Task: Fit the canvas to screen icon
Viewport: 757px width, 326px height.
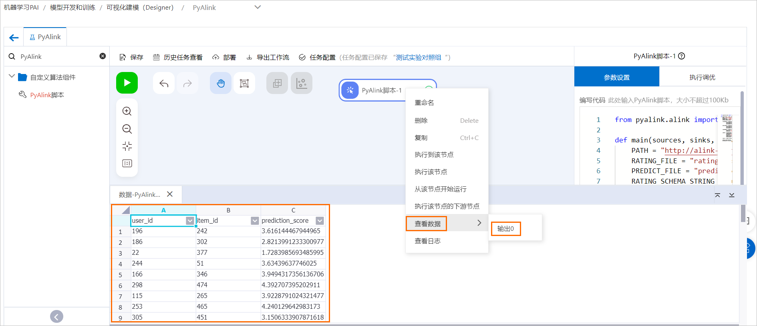Action: tap(127, 146)
